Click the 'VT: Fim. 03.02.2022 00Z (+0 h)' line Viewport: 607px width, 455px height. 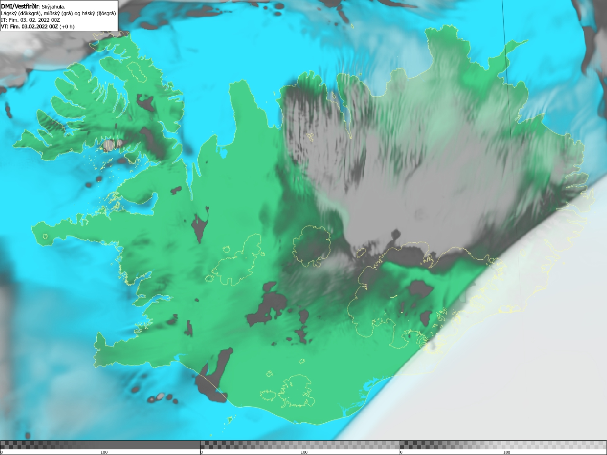point(37,27)
